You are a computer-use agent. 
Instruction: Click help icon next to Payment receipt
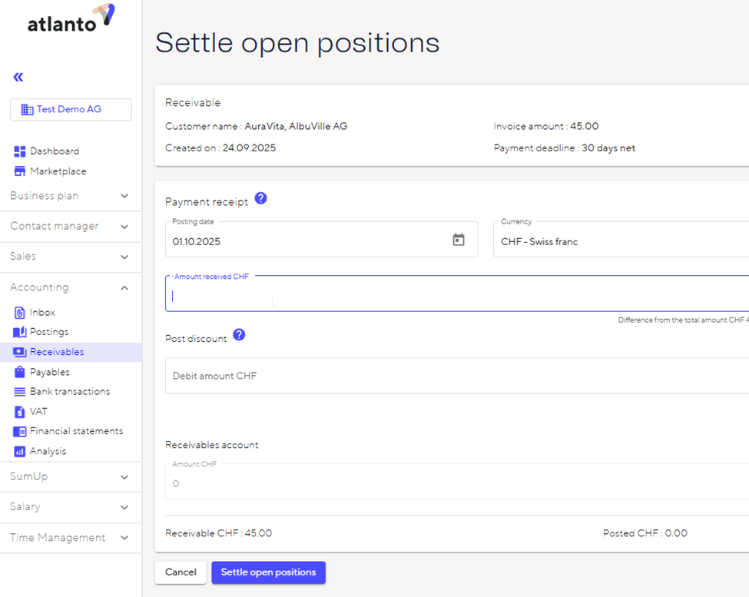260,198
